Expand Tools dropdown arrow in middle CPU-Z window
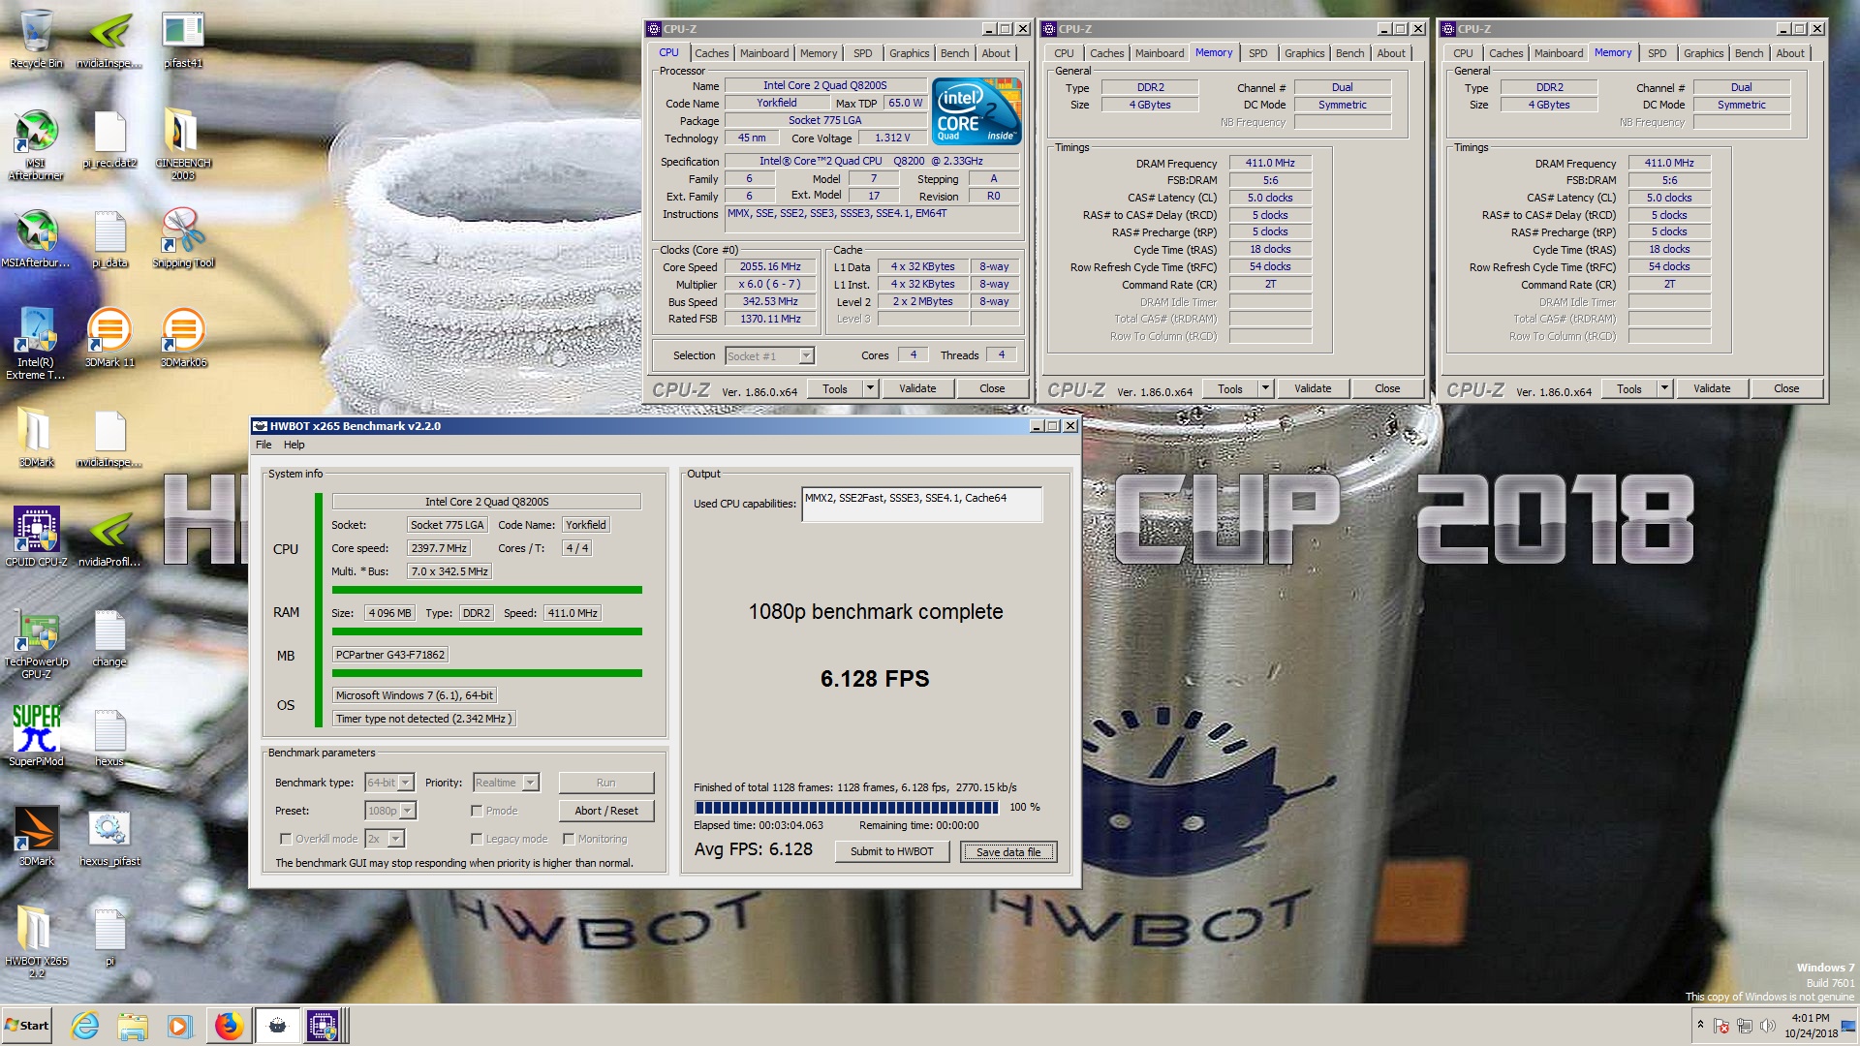 click(x=1265, y=388)
